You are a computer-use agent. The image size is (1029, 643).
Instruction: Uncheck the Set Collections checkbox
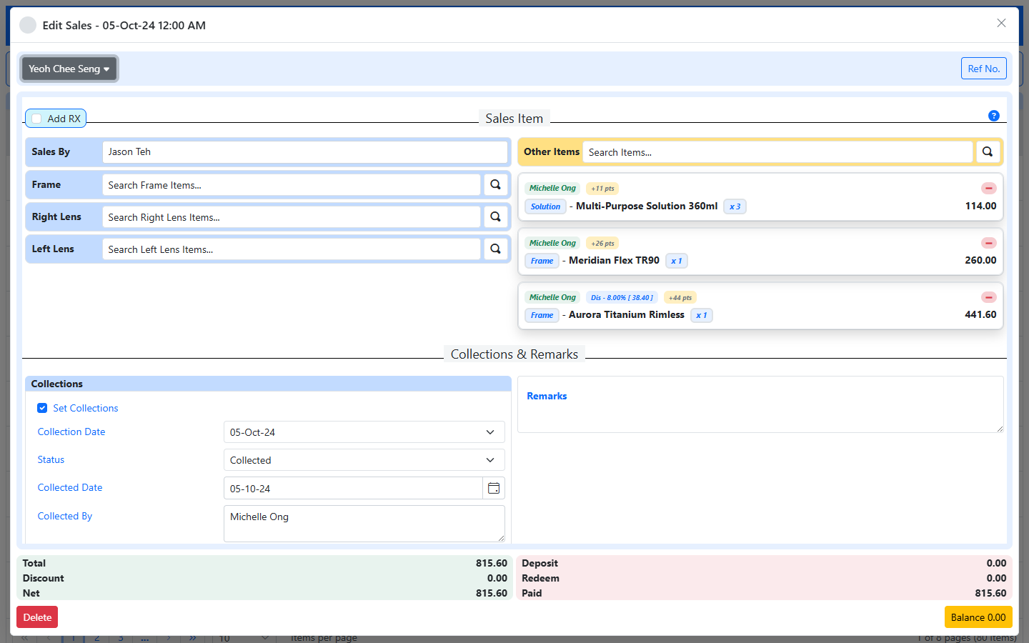click(42, 408)
